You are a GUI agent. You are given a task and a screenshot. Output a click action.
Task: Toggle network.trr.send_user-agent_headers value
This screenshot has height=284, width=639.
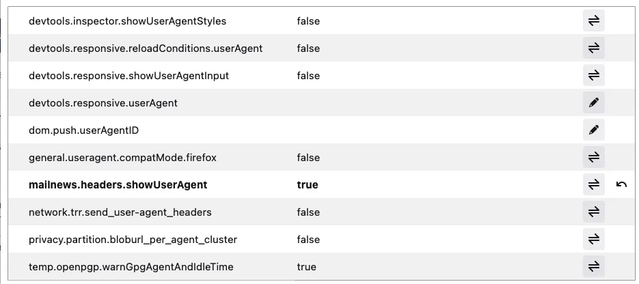click(594, 212)
